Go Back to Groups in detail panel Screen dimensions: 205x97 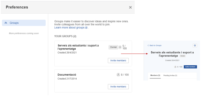point(156,45)
